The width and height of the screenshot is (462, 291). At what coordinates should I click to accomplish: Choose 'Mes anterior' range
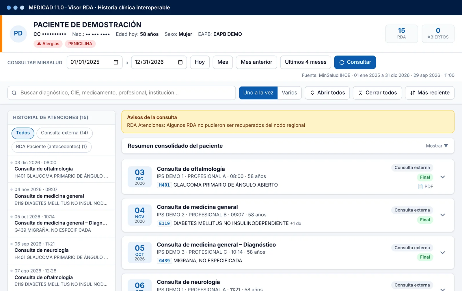[256, 62]
